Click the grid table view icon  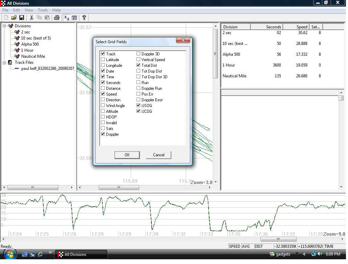[x=74, y=18]
